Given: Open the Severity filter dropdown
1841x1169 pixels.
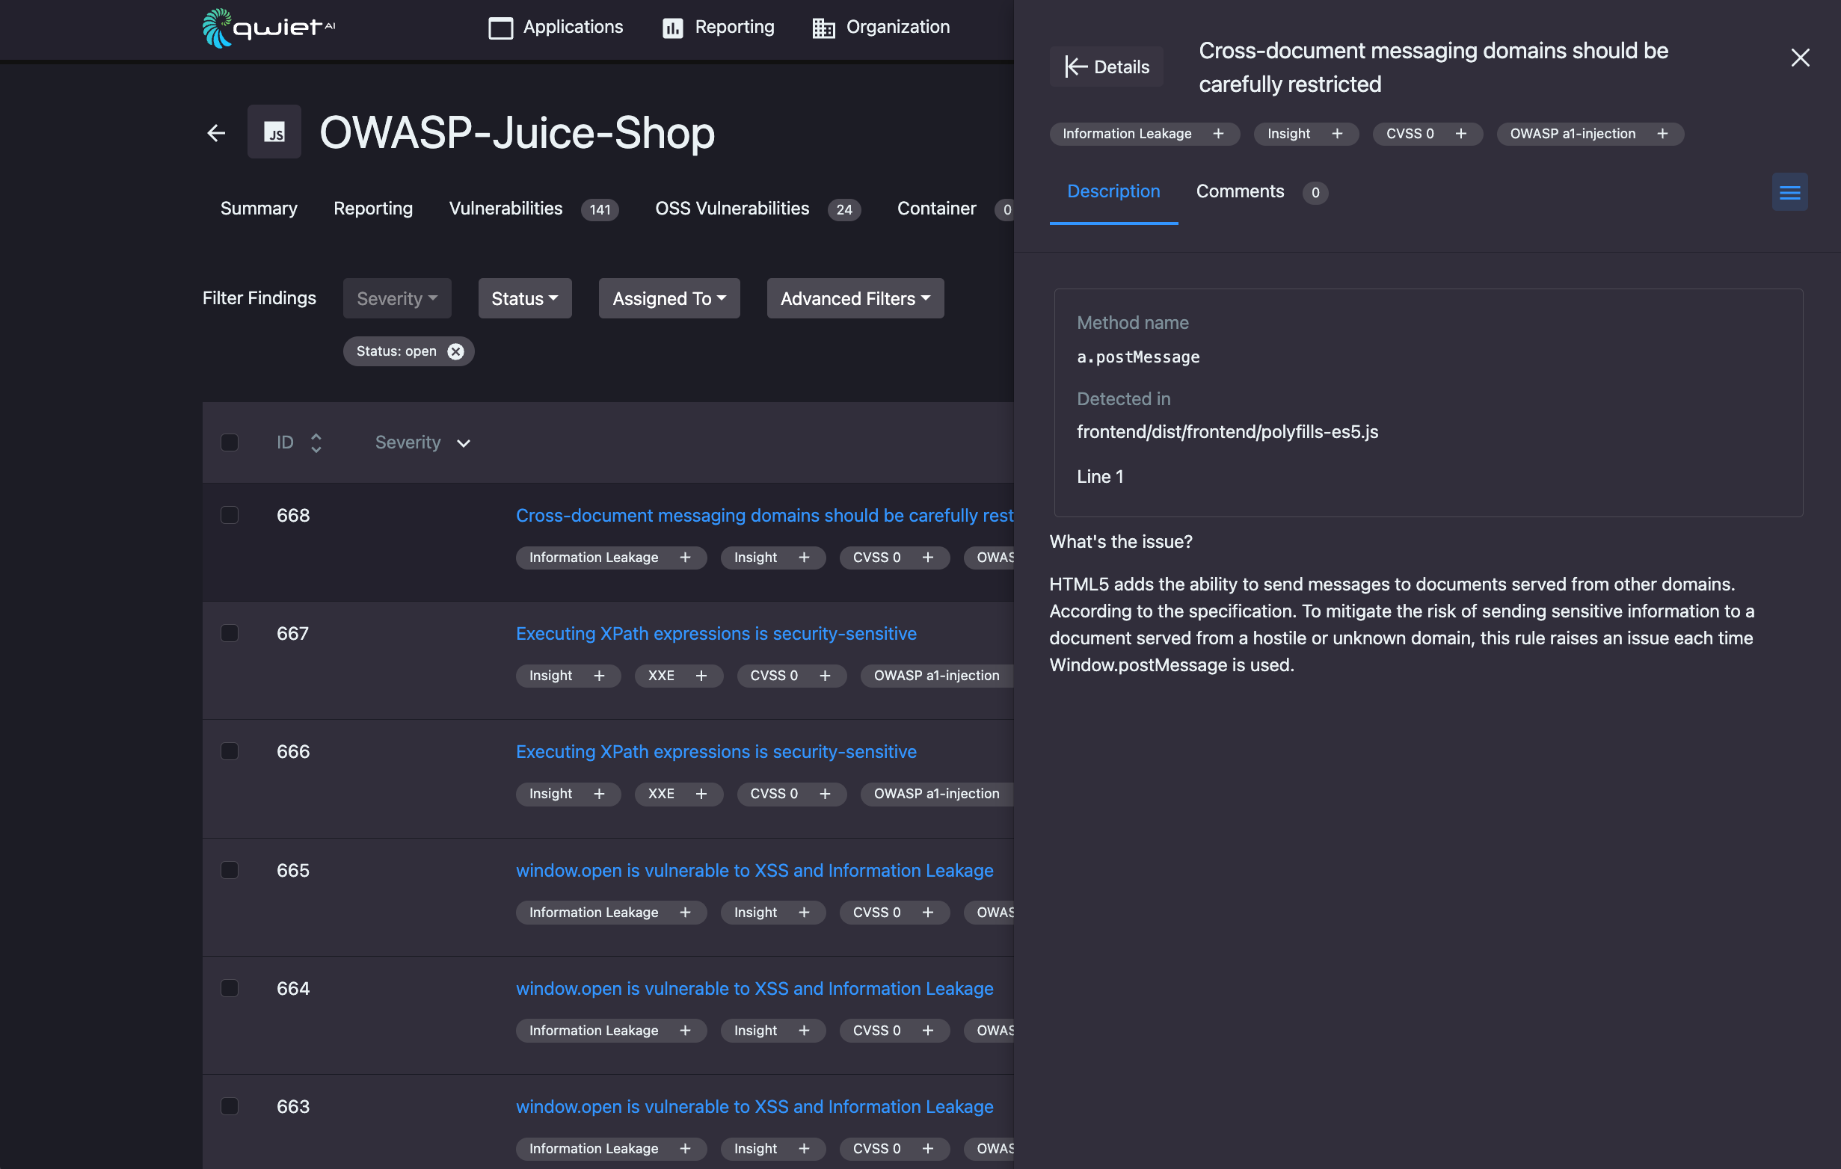Looking at the screenshot, I should [x=397, y=298].
